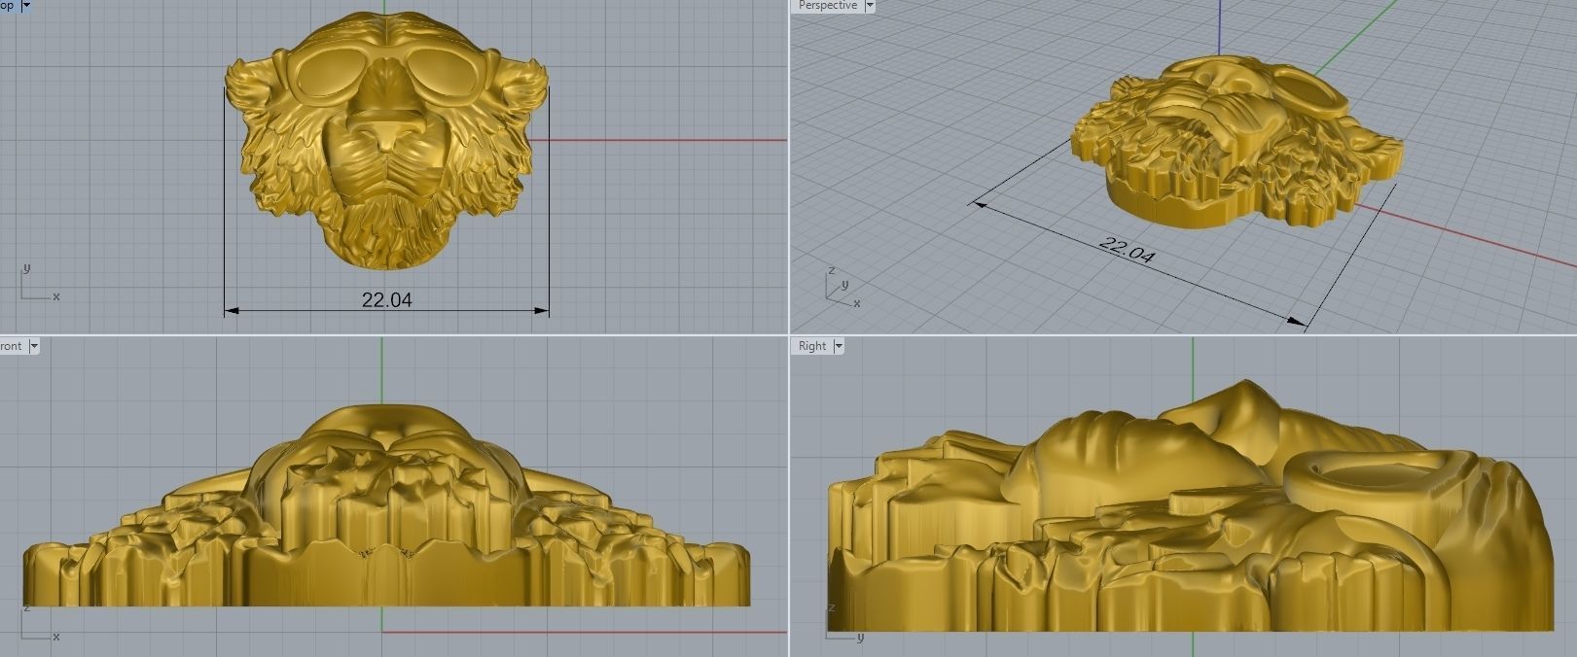Click the Perspective viewport title label
This screenshot has height=657, width=1577.
coord(828,6)
